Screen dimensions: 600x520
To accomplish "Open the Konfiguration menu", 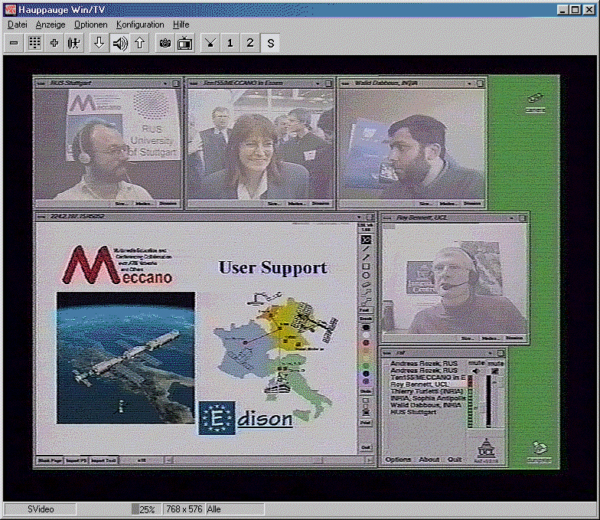I will [x=140, y=25].
